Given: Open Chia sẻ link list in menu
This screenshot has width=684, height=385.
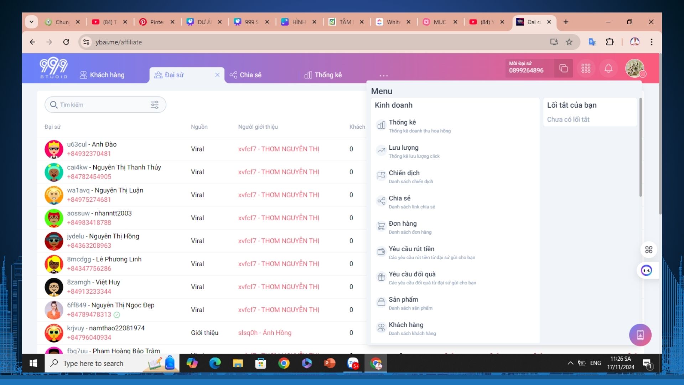Looking at the screenshot, I should [405, 202].
